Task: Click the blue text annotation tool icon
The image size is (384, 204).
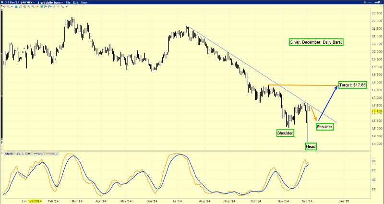Action: 16,7
